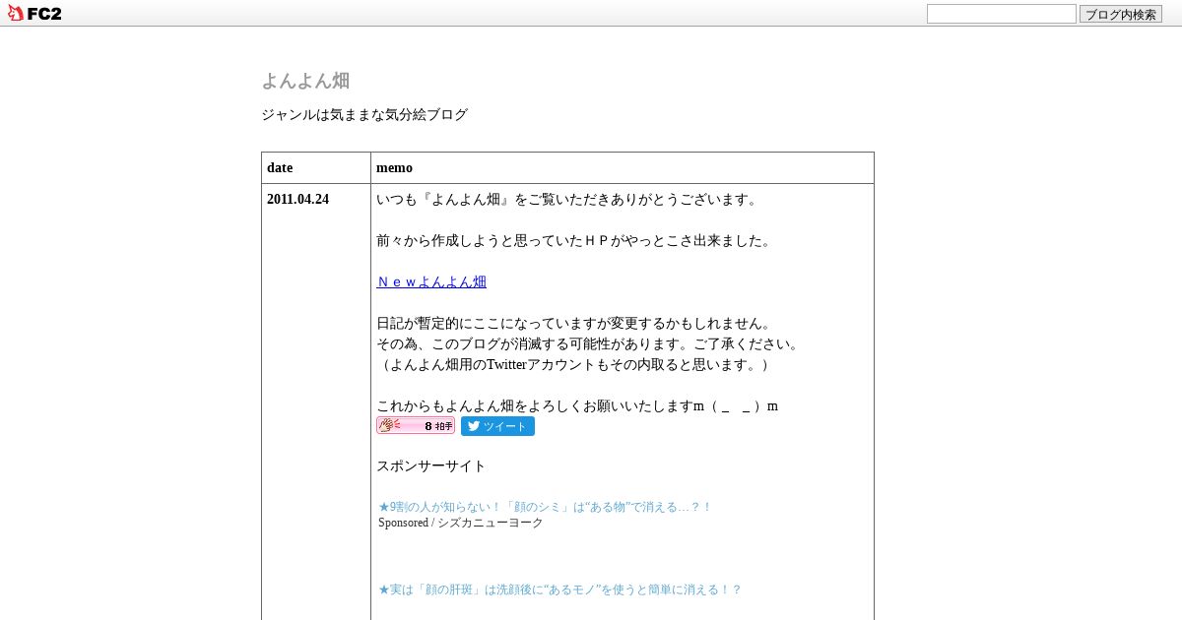Select the スポンサーサイト heading text
Viewport: 1182px width, 620px height.
pos(431,465)
